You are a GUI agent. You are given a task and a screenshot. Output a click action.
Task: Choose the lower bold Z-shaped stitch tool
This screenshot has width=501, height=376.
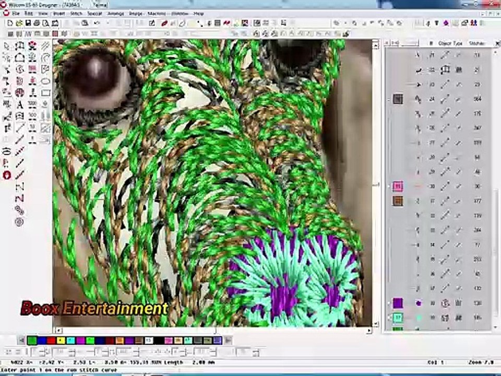20,198
